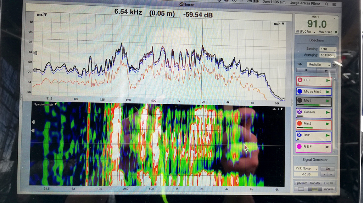Toggle the blue X icon on DSP
363x203 pixels.
point(299,135)
